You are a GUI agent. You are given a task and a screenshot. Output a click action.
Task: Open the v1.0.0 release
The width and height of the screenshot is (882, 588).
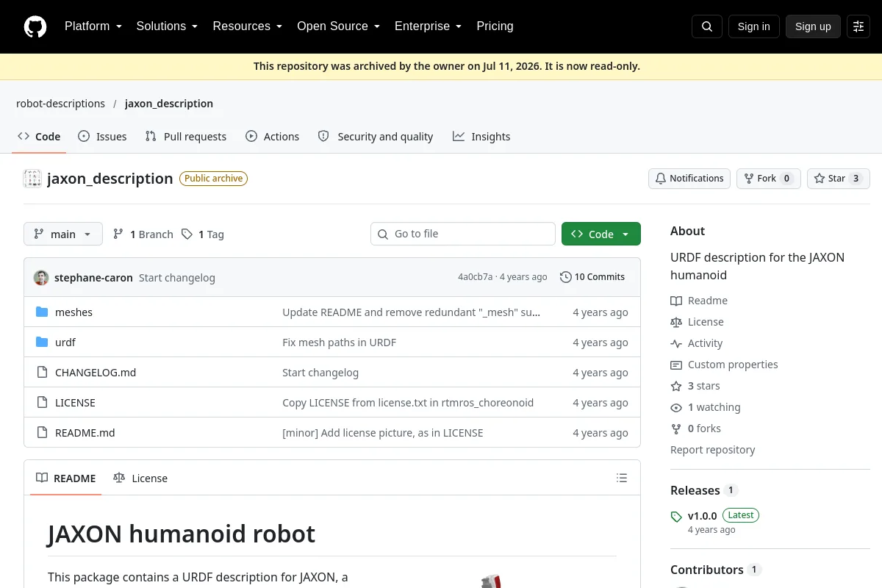[702, 516]
